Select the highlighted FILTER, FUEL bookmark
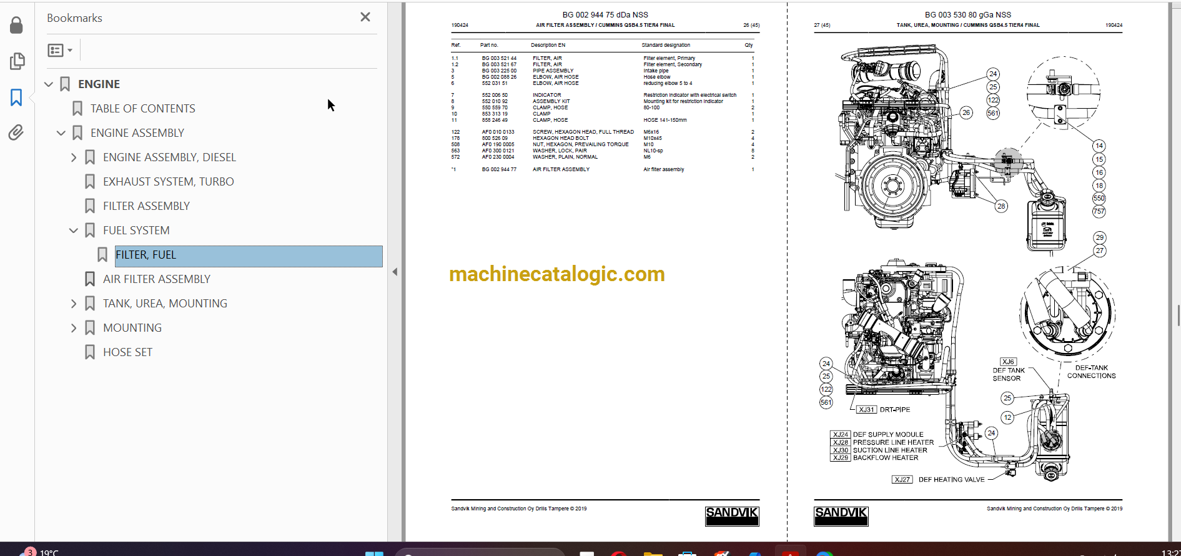 point(249,256)
